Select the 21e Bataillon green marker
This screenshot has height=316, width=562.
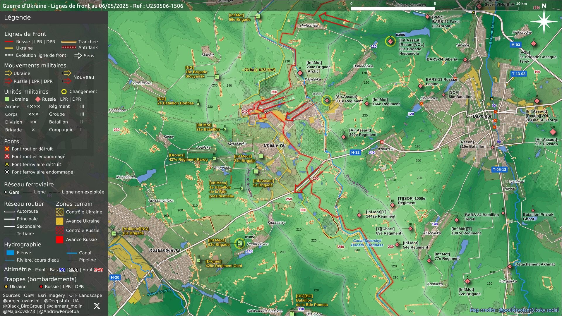[x=225, y=129]
